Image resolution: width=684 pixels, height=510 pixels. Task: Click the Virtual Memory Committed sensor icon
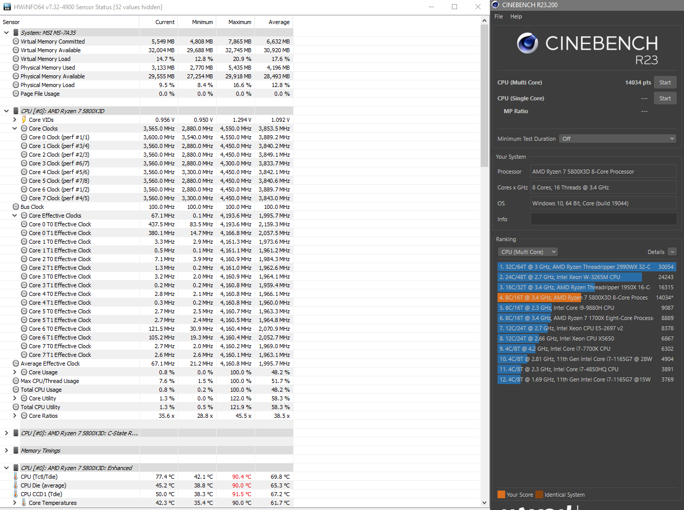coord(16,41)
